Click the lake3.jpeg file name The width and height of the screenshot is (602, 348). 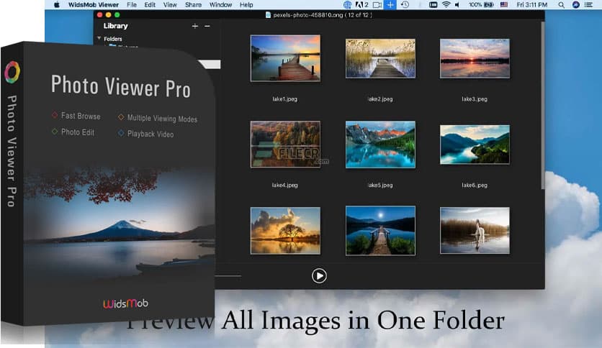(x=475, y=99)
